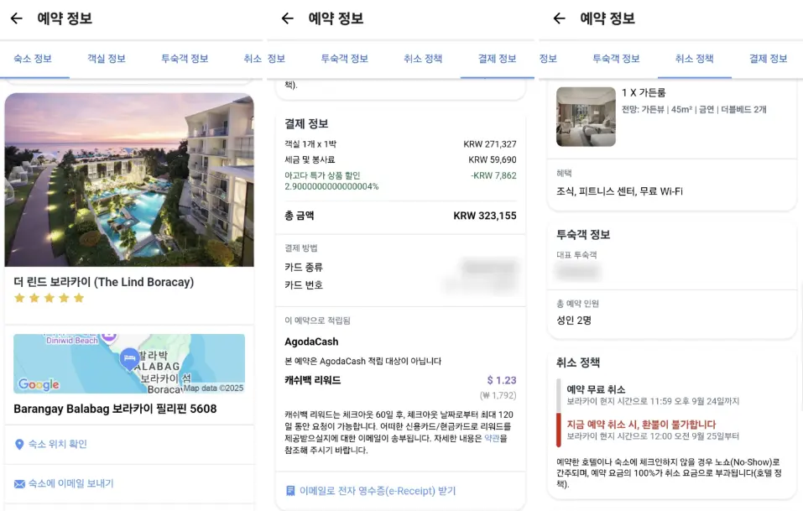The width and height of the screenshot is (803, 511).
Task: Click red 지금 예약 취소 시, 환불이 불가합니다 notice
Action: tap(641, 425)
